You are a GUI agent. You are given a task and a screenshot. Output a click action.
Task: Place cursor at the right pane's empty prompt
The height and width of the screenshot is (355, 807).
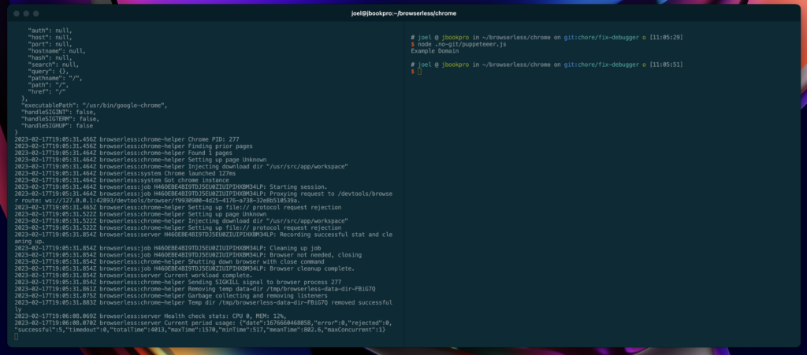coord(420,72)
